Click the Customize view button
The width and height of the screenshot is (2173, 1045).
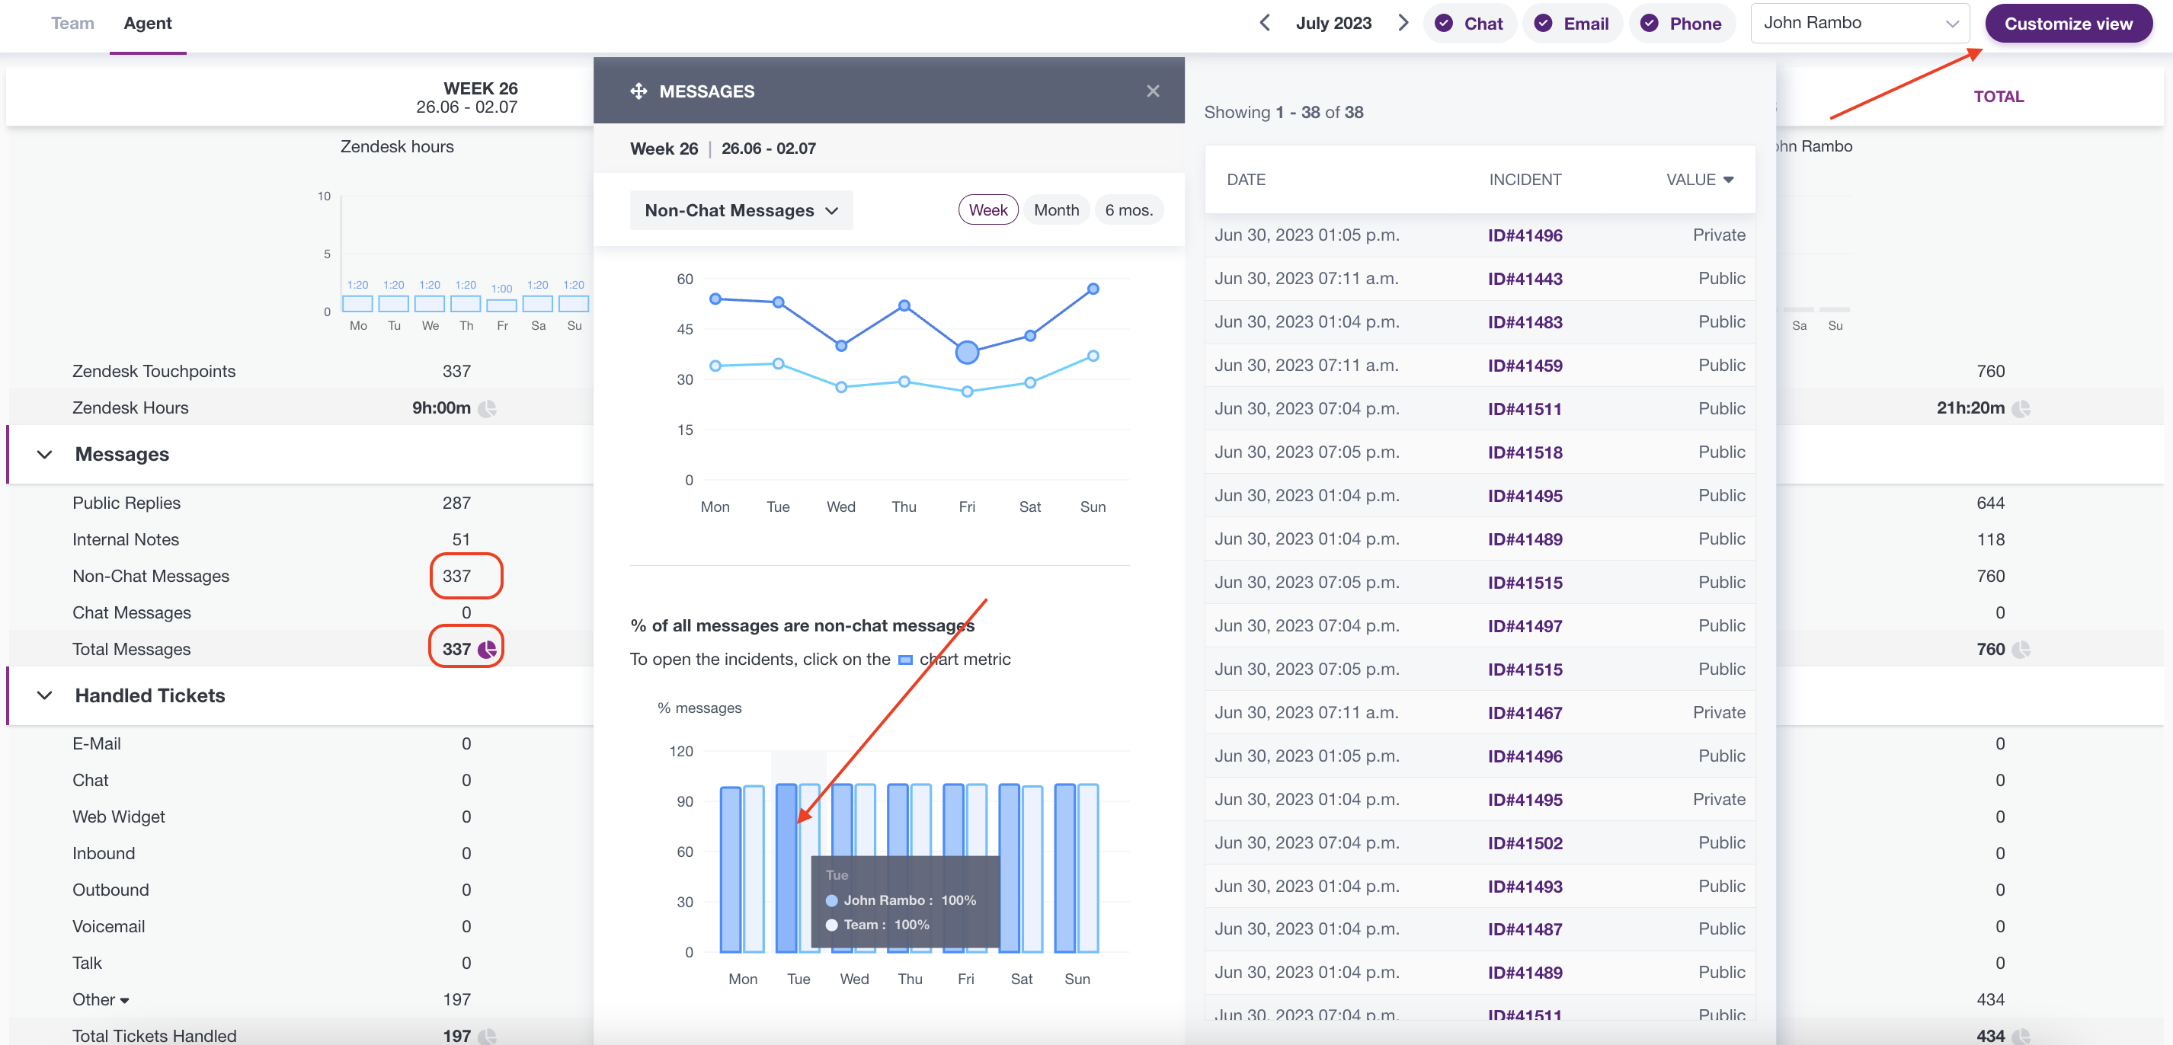pyautogui.click(x=2068, y=24)
